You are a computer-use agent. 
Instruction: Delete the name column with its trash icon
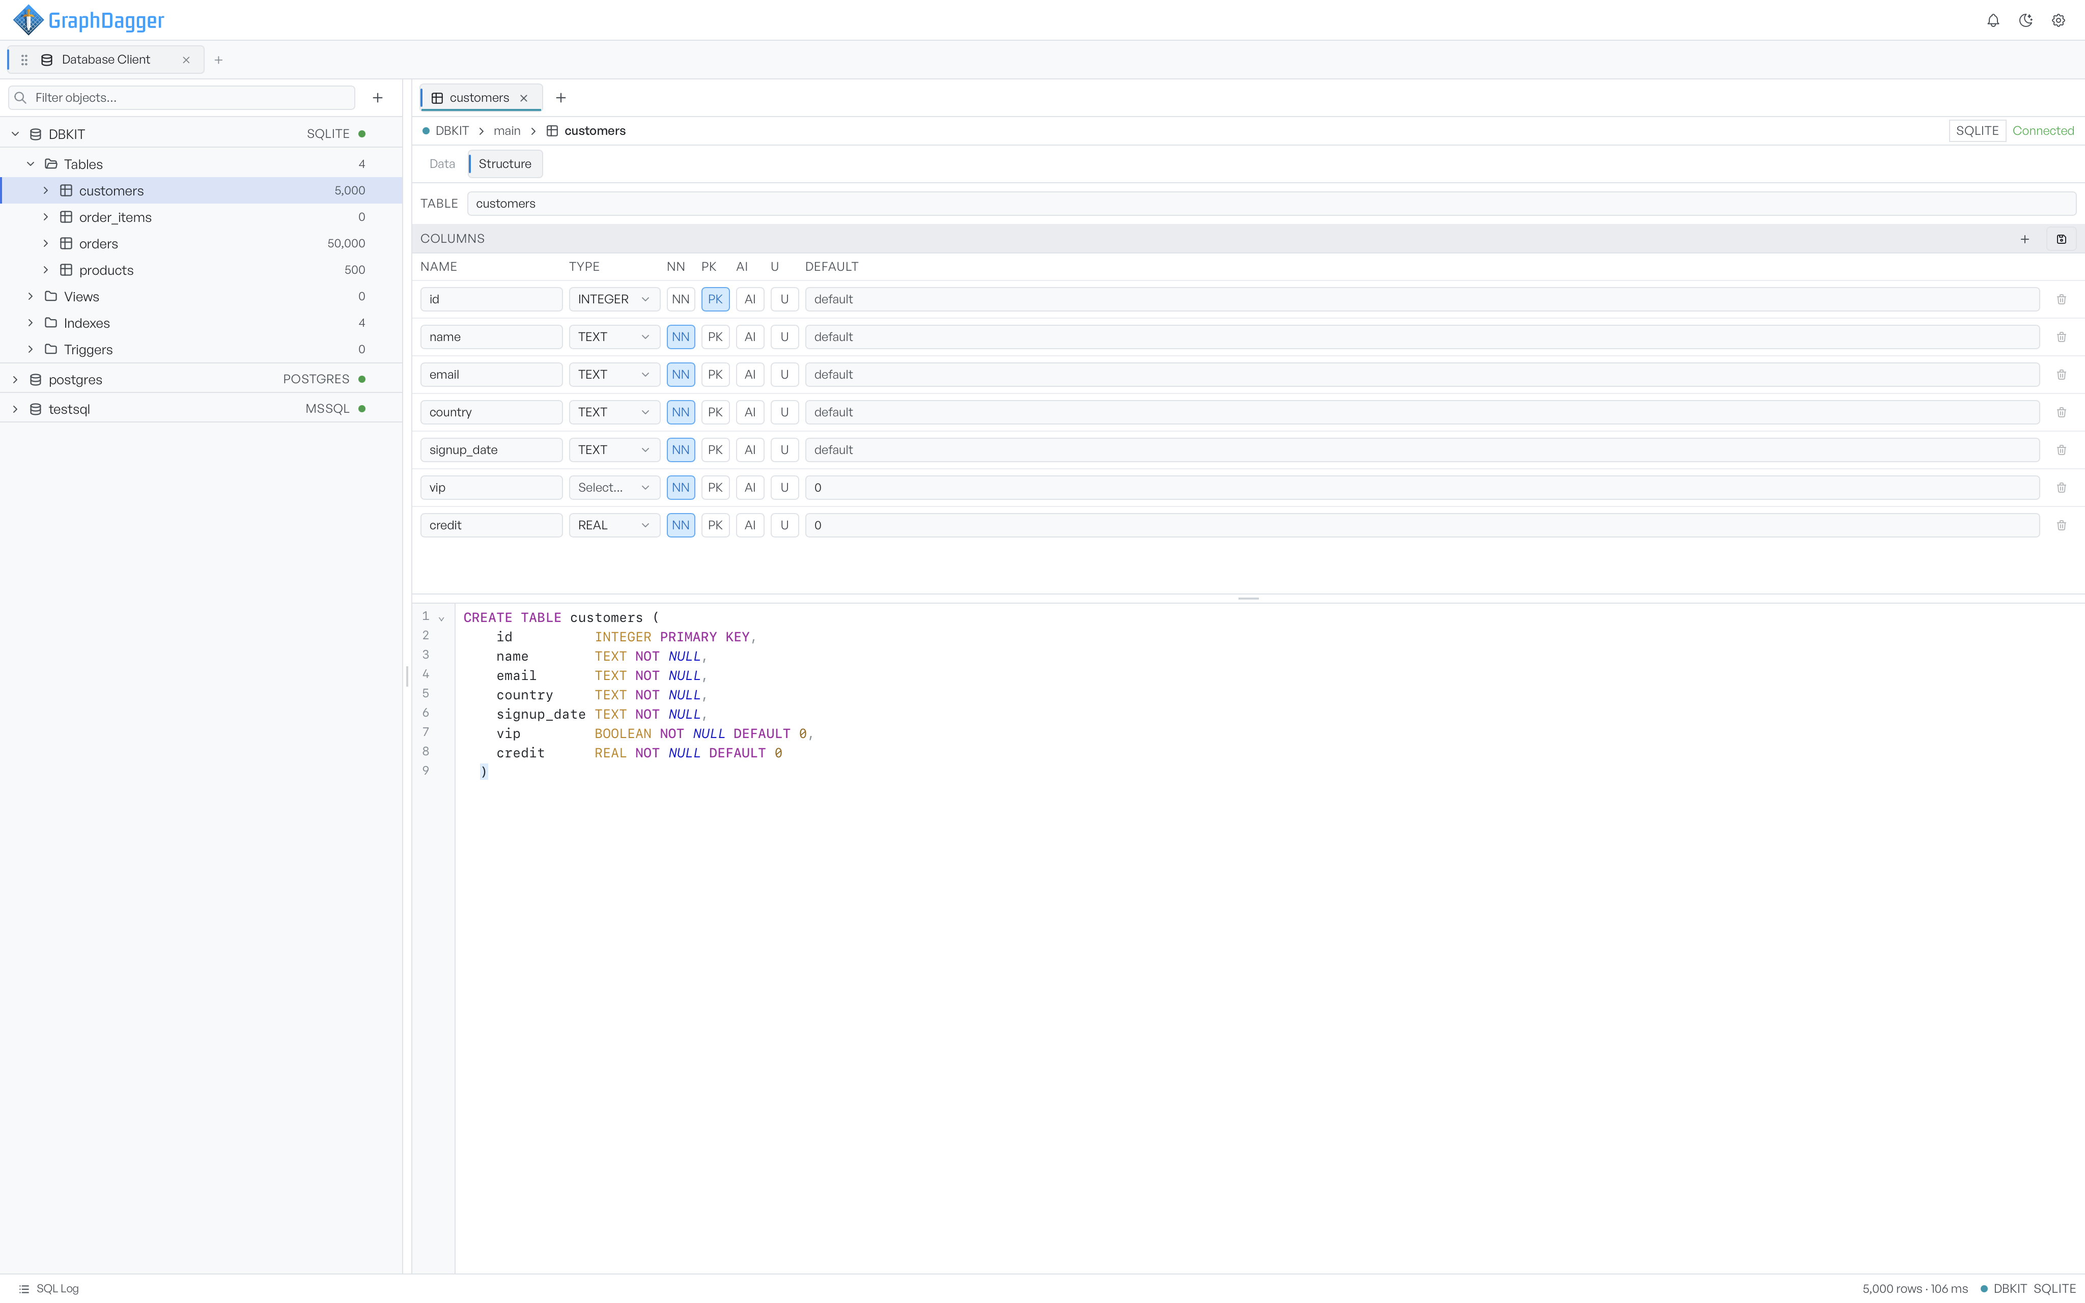point(2061,337)
